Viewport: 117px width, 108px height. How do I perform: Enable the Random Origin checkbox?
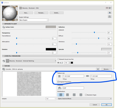(x=86, y=95)
